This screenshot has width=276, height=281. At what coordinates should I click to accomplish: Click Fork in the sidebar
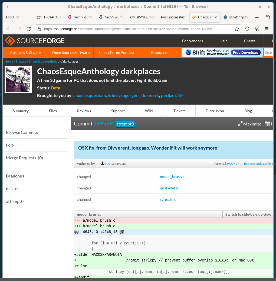click(x=35, y=145)
